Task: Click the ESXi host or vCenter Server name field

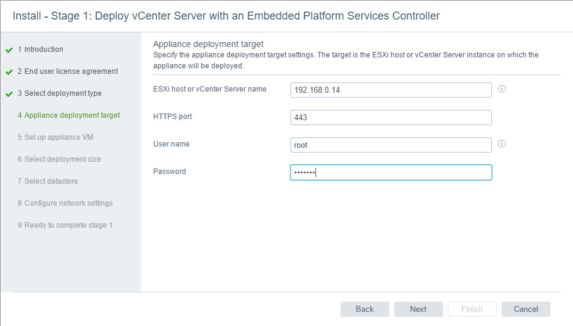Action: click(x=391, y=90)
